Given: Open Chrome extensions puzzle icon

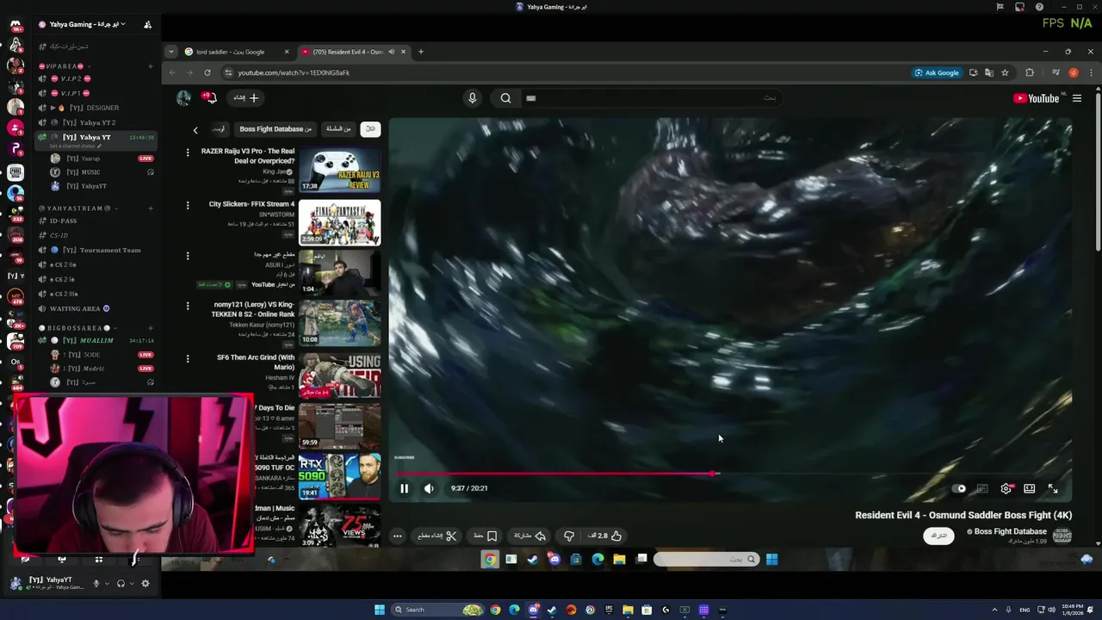Looking at the screenshot, I should click(1030, 73).
